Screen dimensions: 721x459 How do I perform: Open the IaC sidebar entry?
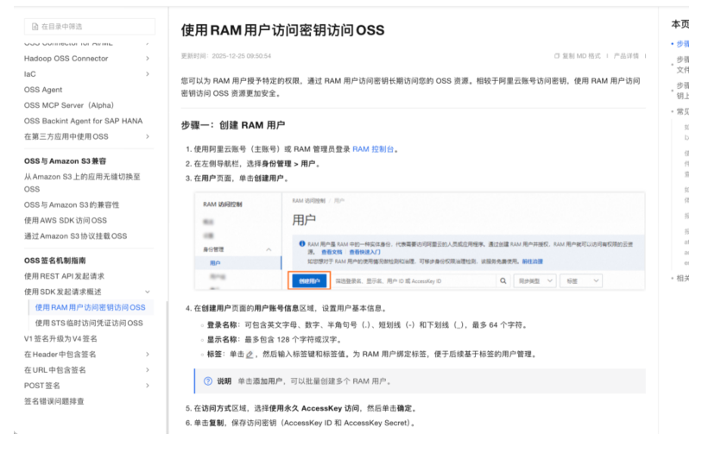click(x=30, y=74)
